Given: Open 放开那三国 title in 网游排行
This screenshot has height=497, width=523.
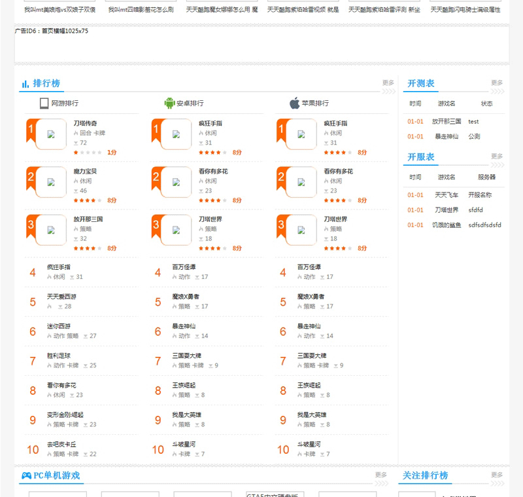Looking at the screenshot, I should pyautogui.click(x=88, y=219).
